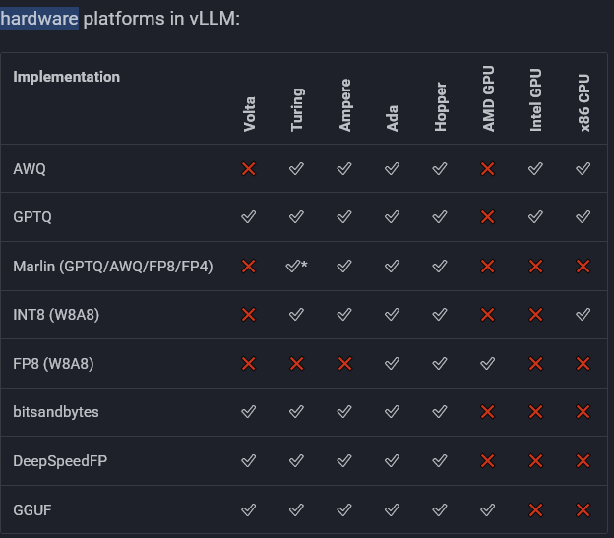Image resolution: width=614 pixels, height=538 pixels.
Task: Click the red cross for AWQ on Volta
Action: coord(248,169)
